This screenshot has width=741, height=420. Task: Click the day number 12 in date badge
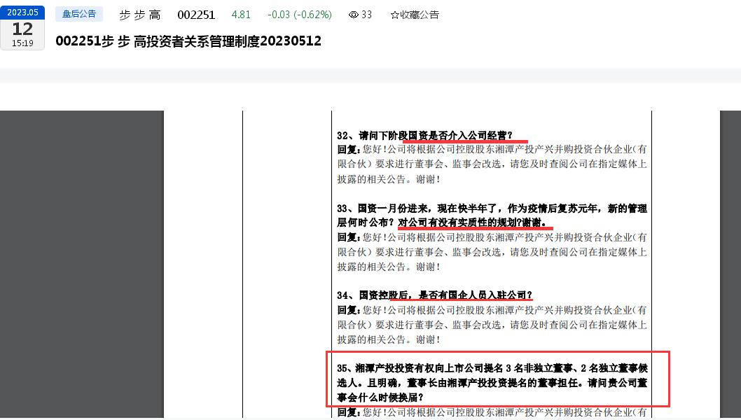point(22,29)
